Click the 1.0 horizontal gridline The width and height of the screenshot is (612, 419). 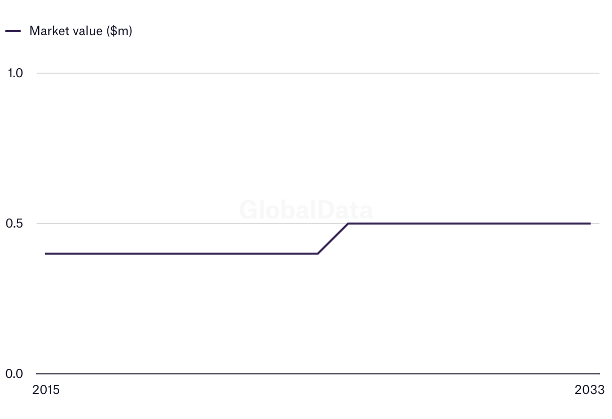pyautogui.click(x=318, y=73)
